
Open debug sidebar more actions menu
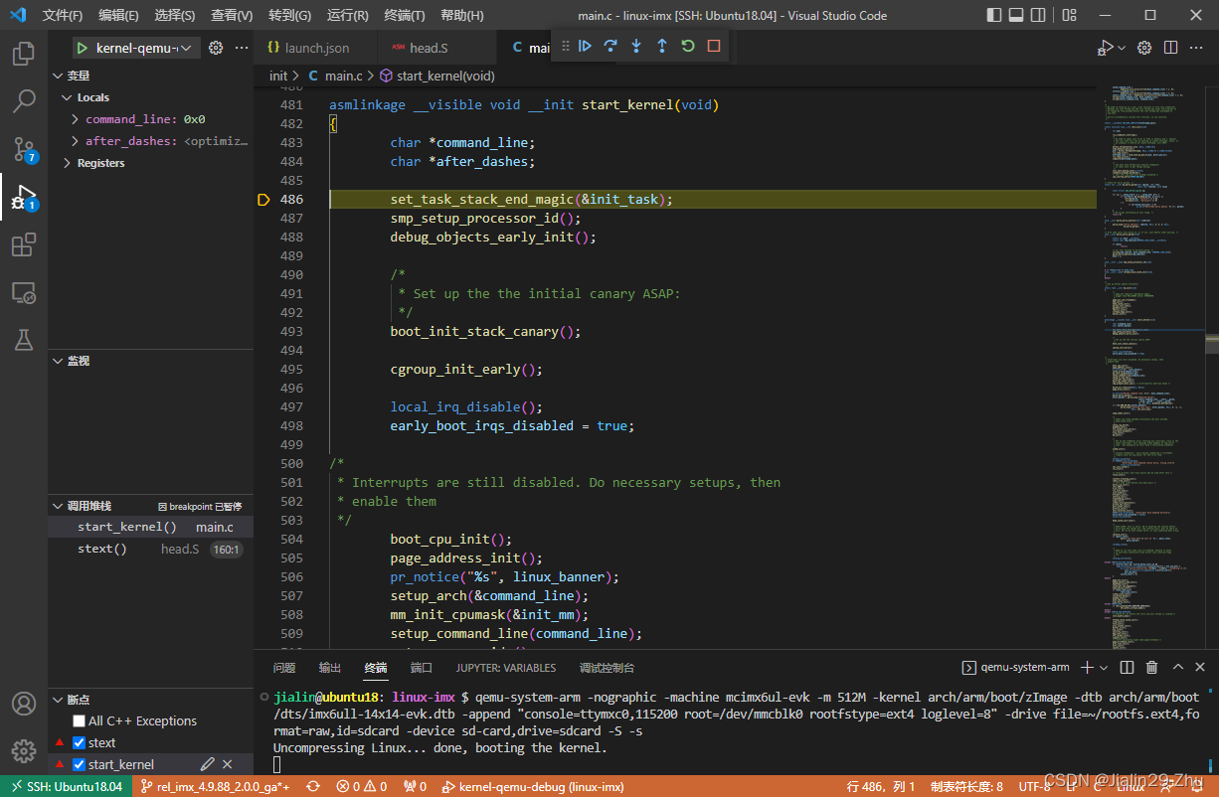point(242,48)
